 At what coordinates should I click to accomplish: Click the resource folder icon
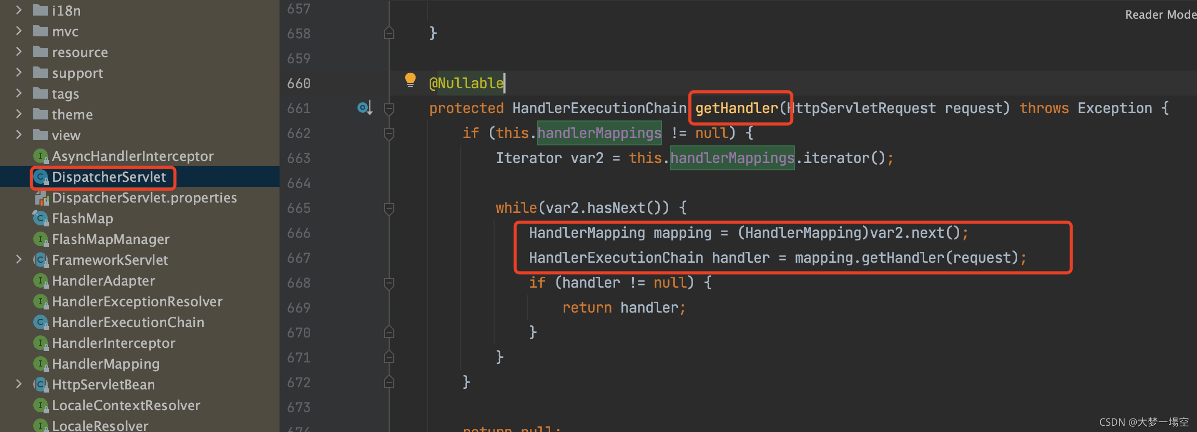click(41, 52)
